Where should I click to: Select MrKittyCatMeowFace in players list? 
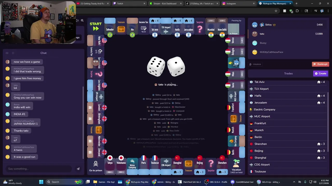[x=288, y=52]
